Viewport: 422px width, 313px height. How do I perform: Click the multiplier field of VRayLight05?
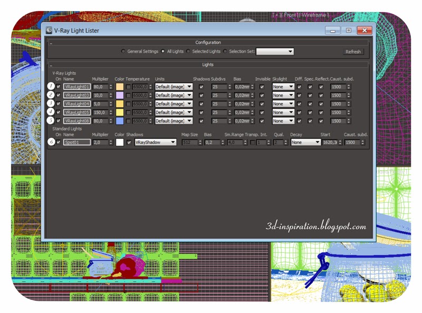[101, 112]
